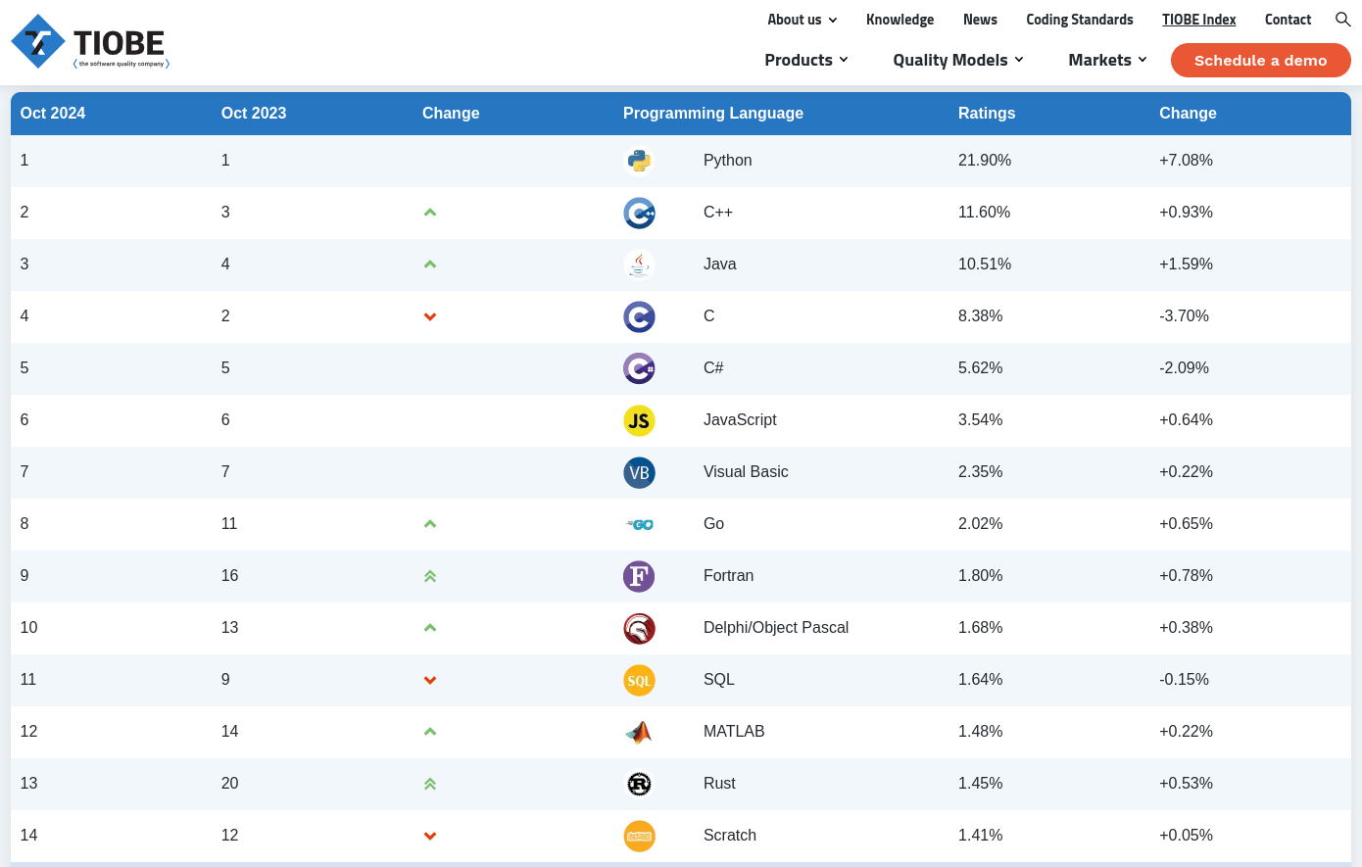Screen dimensions: 1362x867
Task: Click the orange SQL icon
Action: coord(639,680)
